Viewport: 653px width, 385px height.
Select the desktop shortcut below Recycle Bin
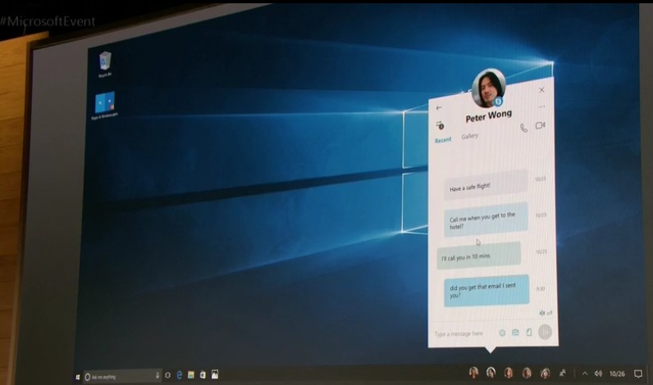[104, 106]
